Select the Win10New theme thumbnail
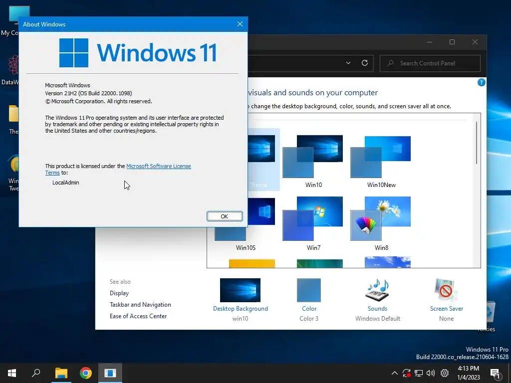Viewport: 511px width, 383px height. point(381,156)
